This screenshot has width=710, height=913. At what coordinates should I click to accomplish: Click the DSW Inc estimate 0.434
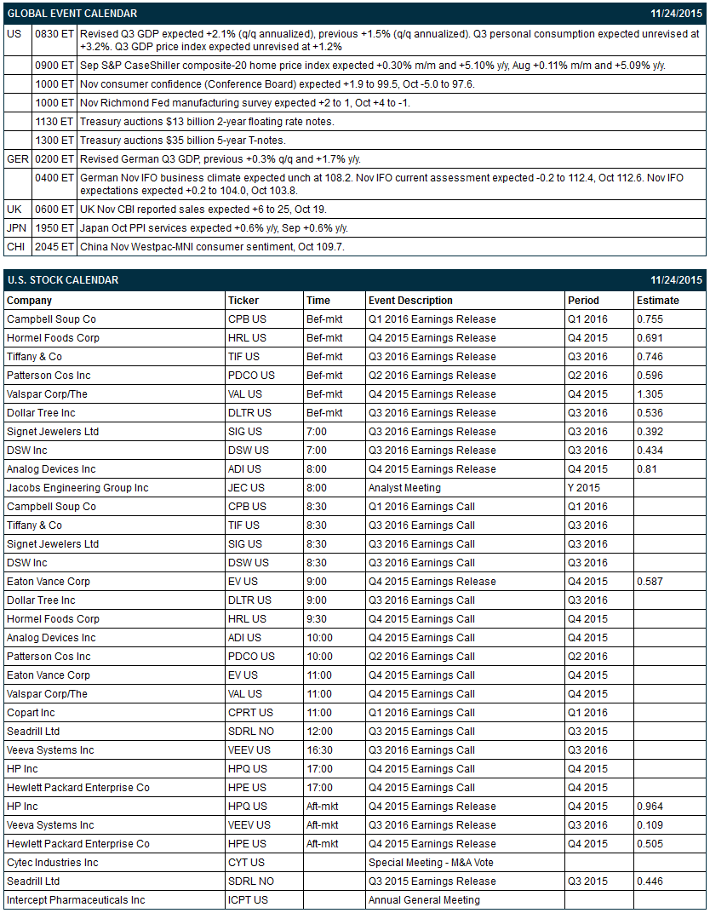point(650,450)
